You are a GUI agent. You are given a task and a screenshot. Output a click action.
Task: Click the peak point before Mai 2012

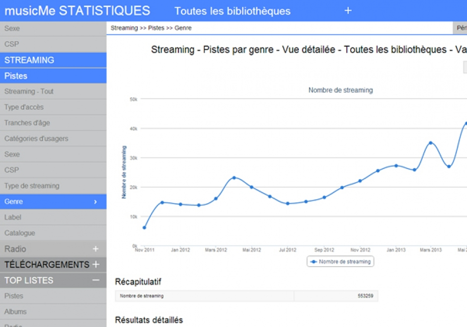coord(234,178)
